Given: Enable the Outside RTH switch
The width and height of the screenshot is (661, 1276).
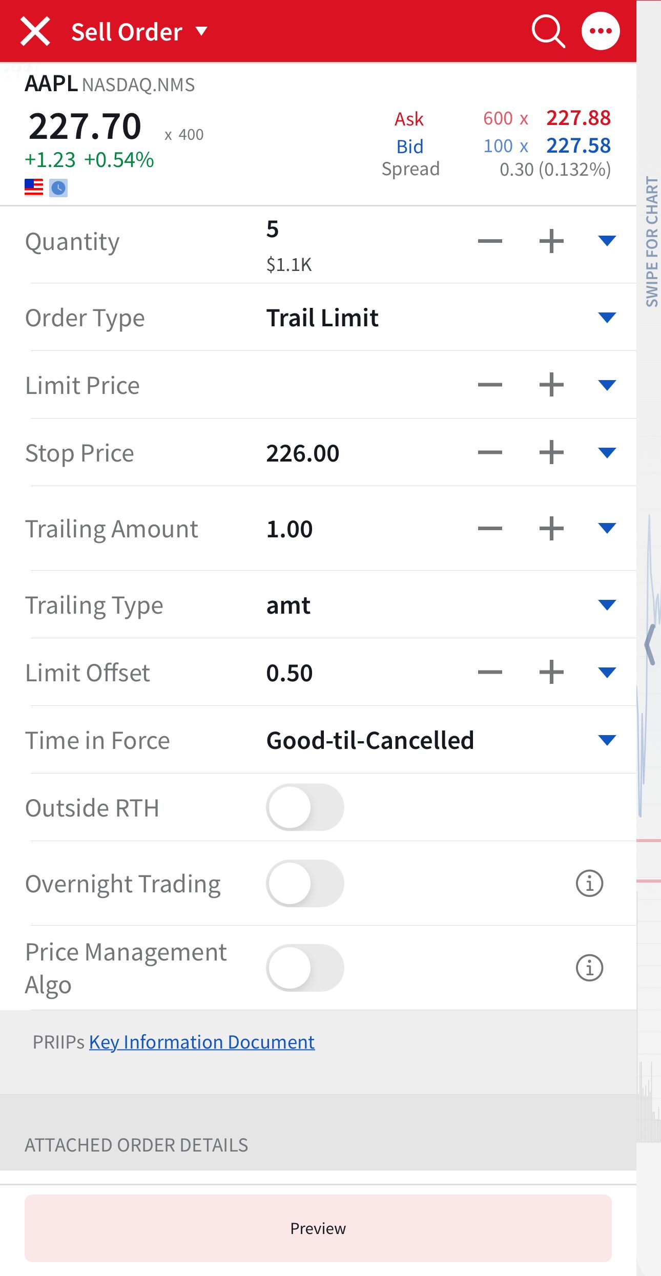Looking at the screenshot, I should (x=305, y=808).
